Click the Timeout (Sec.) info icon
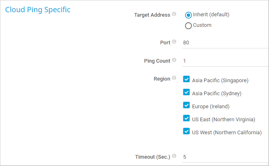Viewport: 269px width, 166px height. 174,156
